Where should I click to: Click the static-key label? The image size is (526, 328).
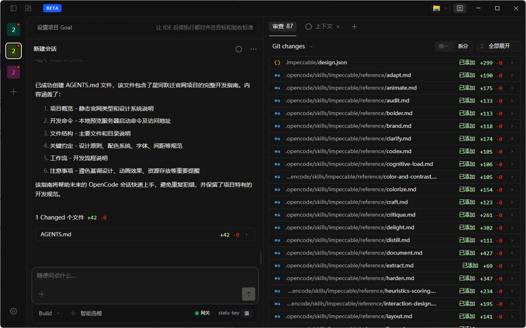(x=228, y=313)
